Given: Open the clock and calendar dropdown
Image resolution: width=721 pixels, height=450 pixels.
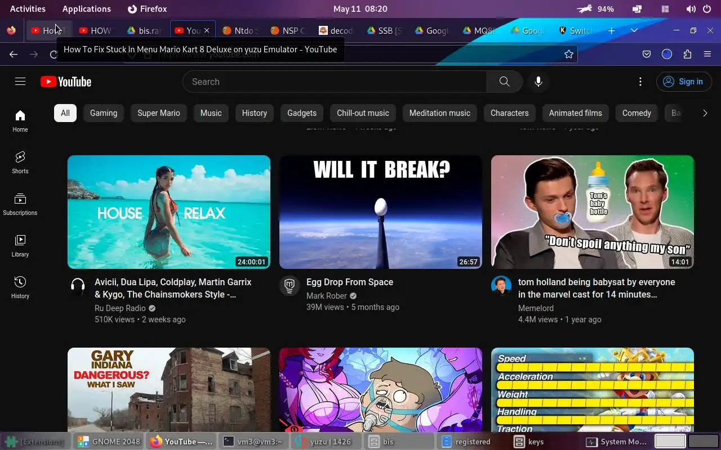Looking at the screenshot, I should (x=360, y=9).
